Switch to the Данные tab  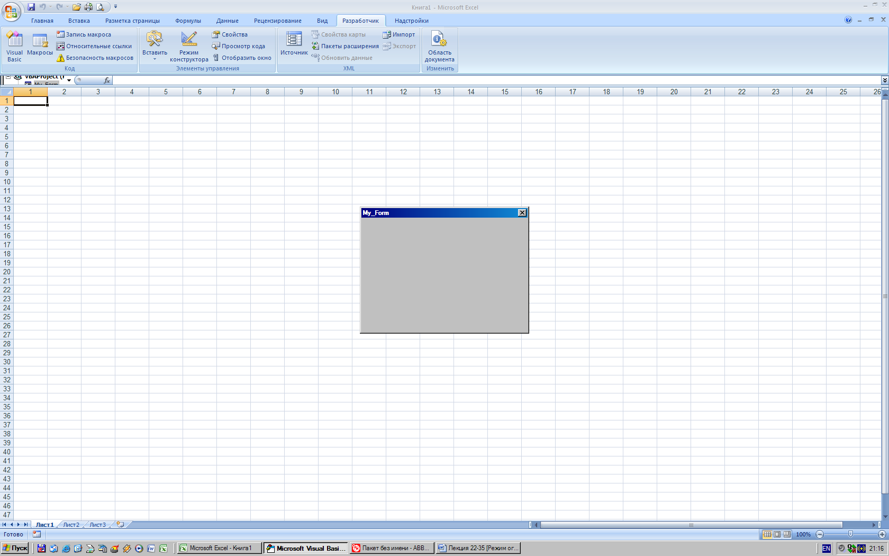point(228,21)
